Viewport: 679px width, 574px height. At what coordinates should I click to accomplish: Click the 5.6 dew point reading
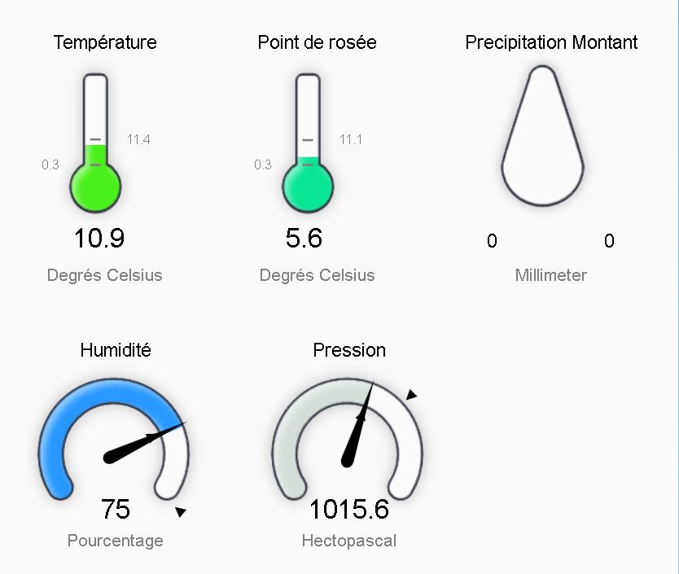pos(304,238)
